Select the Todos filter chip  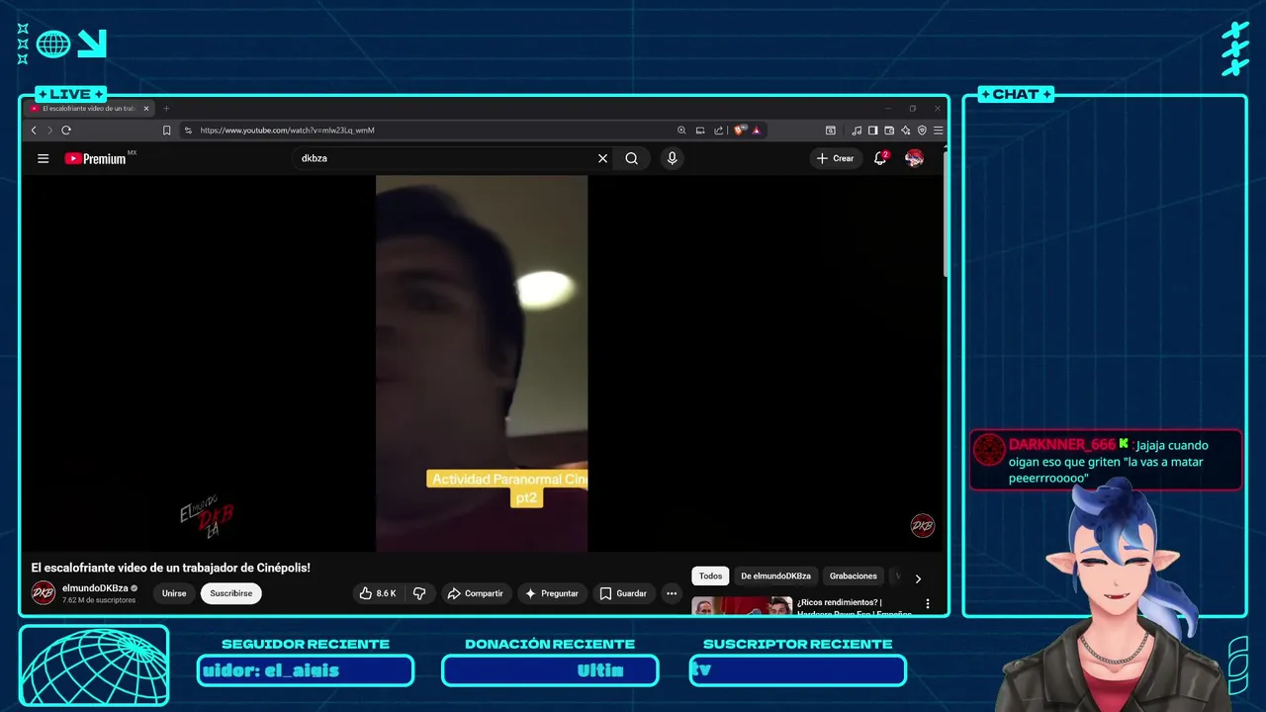[x=710, y=576]
